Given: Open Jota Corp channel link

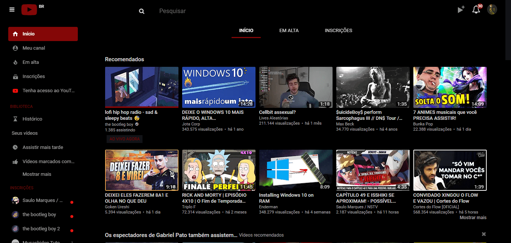Looking at the screenshot, I should pyautogui.click(x=191, y=124).
